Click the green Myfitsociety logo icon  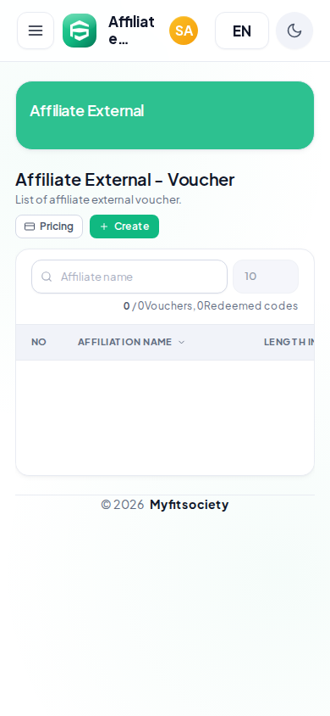coord(80,31)
